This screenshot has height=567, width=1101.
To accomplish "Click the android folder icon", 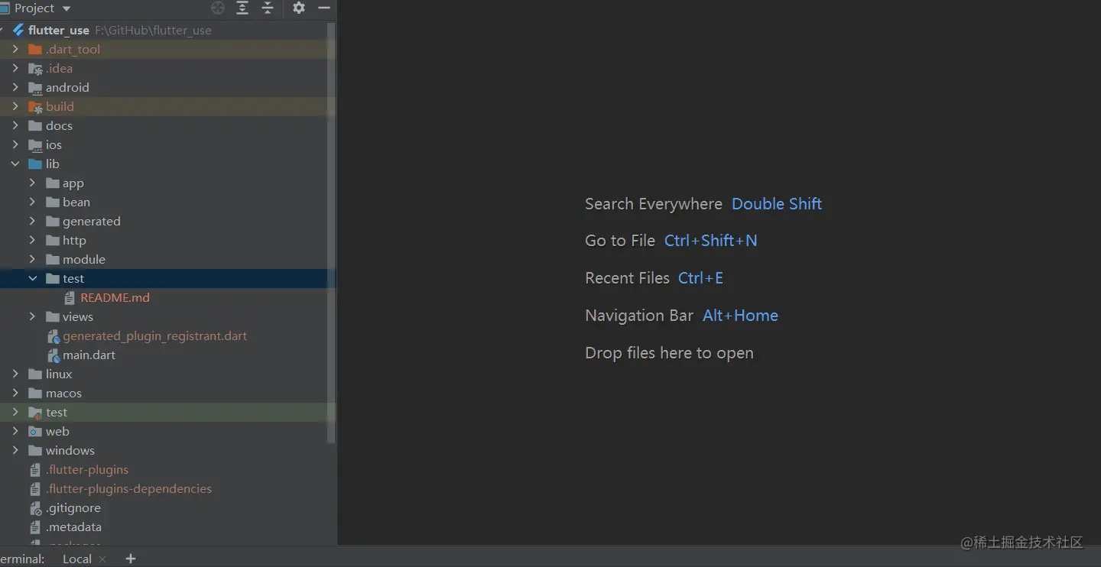I will click(34, 88).
